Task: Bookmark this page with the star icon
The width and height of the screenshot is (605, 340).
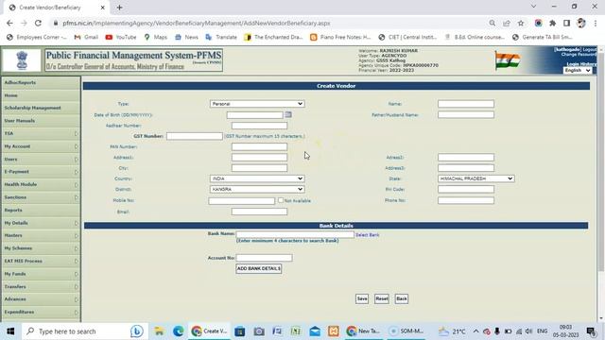Action: point(521,23)
